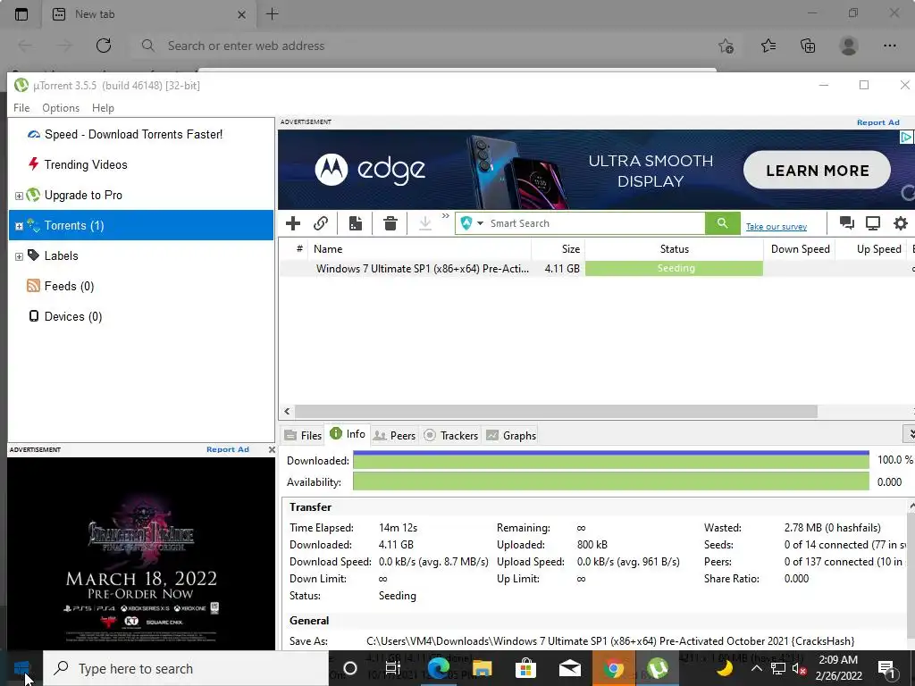Click the chat bubbles icon
915x686 pixels.
click(846, 222)
